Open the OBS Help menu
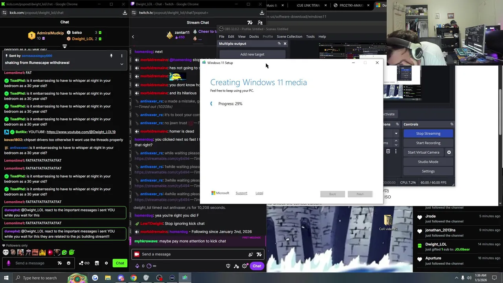The image size is (503, 283). coord(322,37)
